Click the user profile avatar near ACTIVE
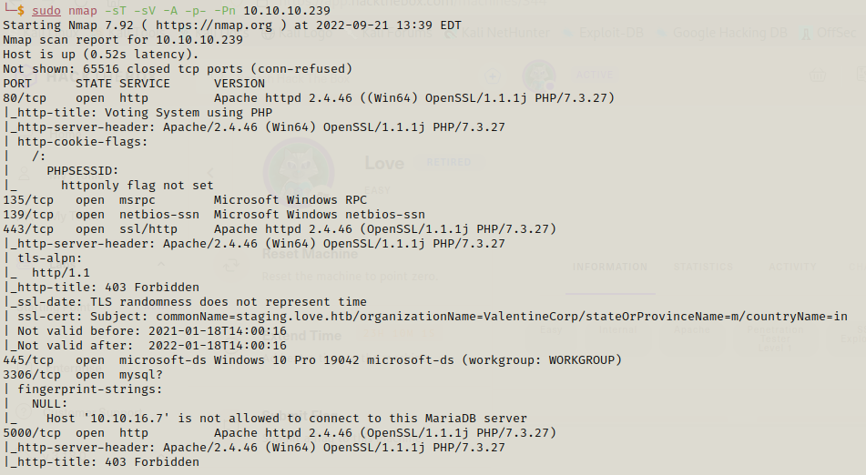The width and height of the screenshot is (866, 475). pyautogui.click(x=539, y=76)
